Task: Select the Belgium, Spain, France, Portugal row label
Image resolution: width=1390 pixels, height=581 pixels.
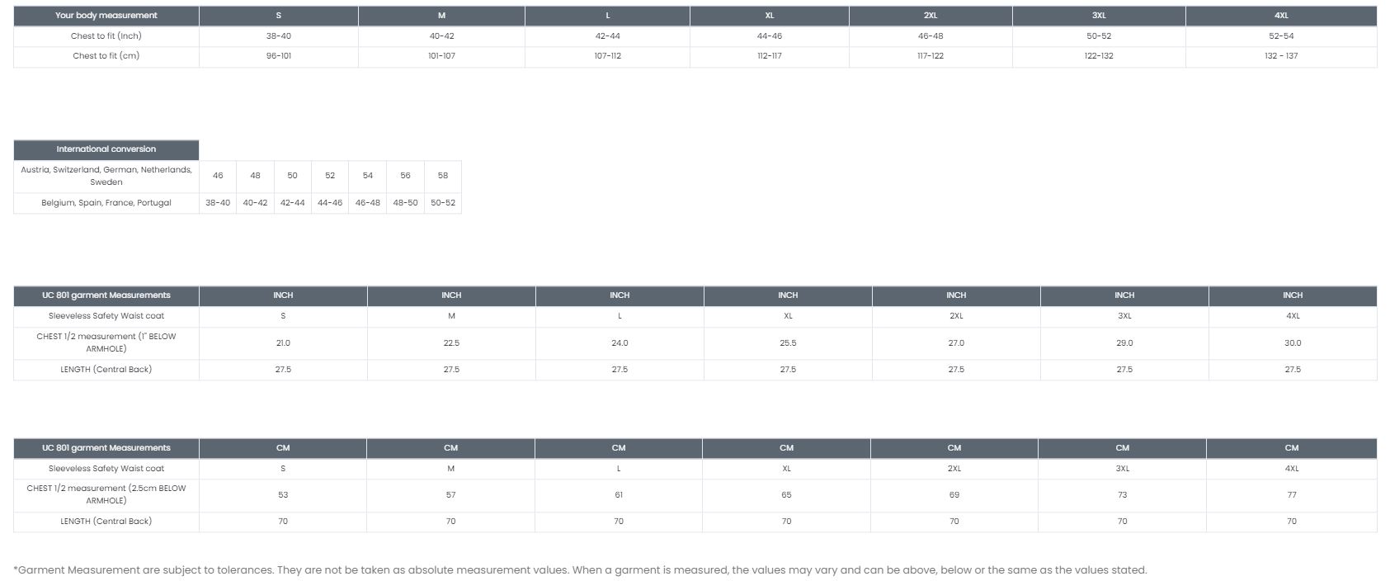Action: point(106,203)
